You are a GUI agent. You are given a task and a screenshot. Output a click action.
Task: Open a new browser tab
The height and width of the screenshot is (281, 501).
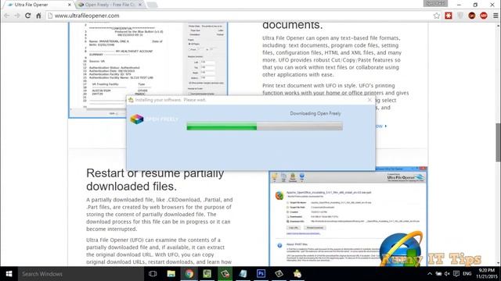(152, 5)
